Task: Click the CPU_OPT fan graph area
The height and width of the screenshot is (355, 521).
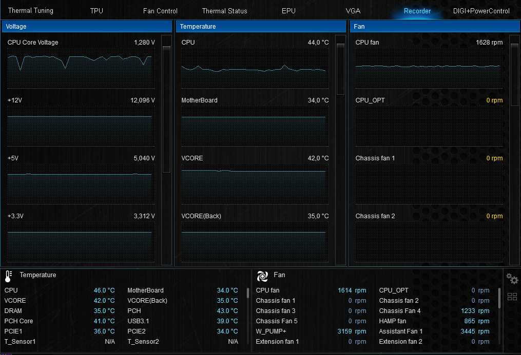Action: (429, 127)
